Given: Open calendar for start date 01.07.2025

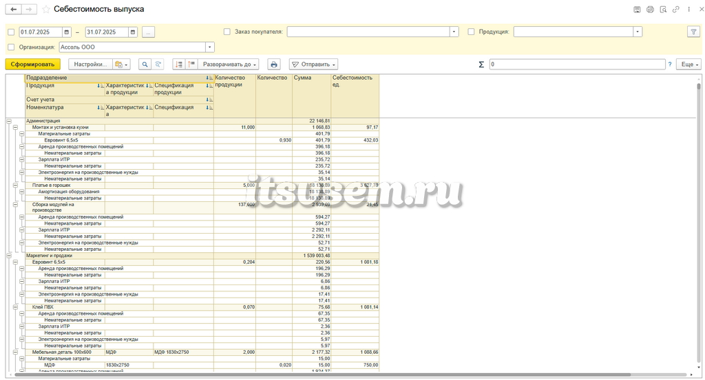Looking at the screenshot, I should coord(67,32).
